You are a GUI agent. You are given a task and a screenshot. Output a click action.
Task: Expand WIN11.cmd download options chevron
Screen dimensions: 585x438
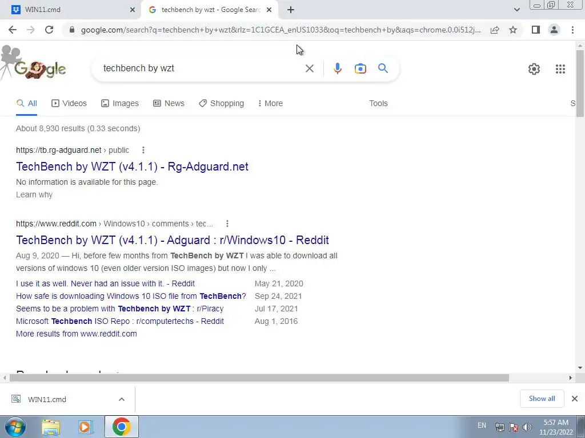point(122,399)
